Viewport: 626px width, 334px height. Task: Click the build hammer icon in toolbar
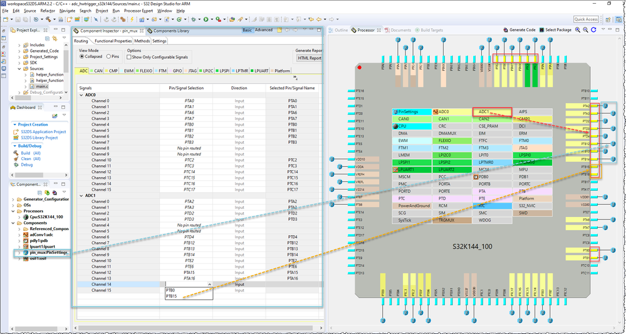point(48,19)
